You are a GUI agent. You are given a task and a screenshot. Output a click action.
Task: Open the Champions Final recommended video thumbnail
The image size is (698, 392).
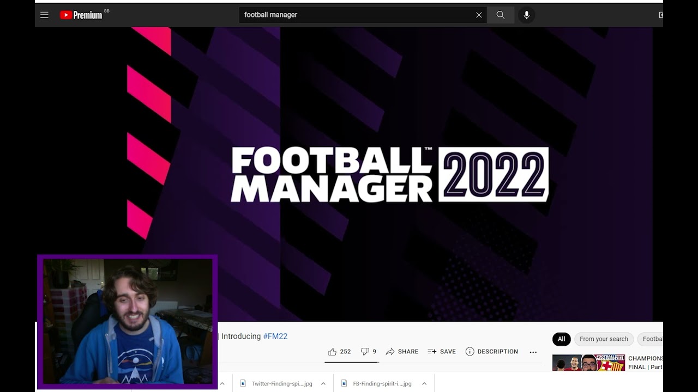(588, 363)
